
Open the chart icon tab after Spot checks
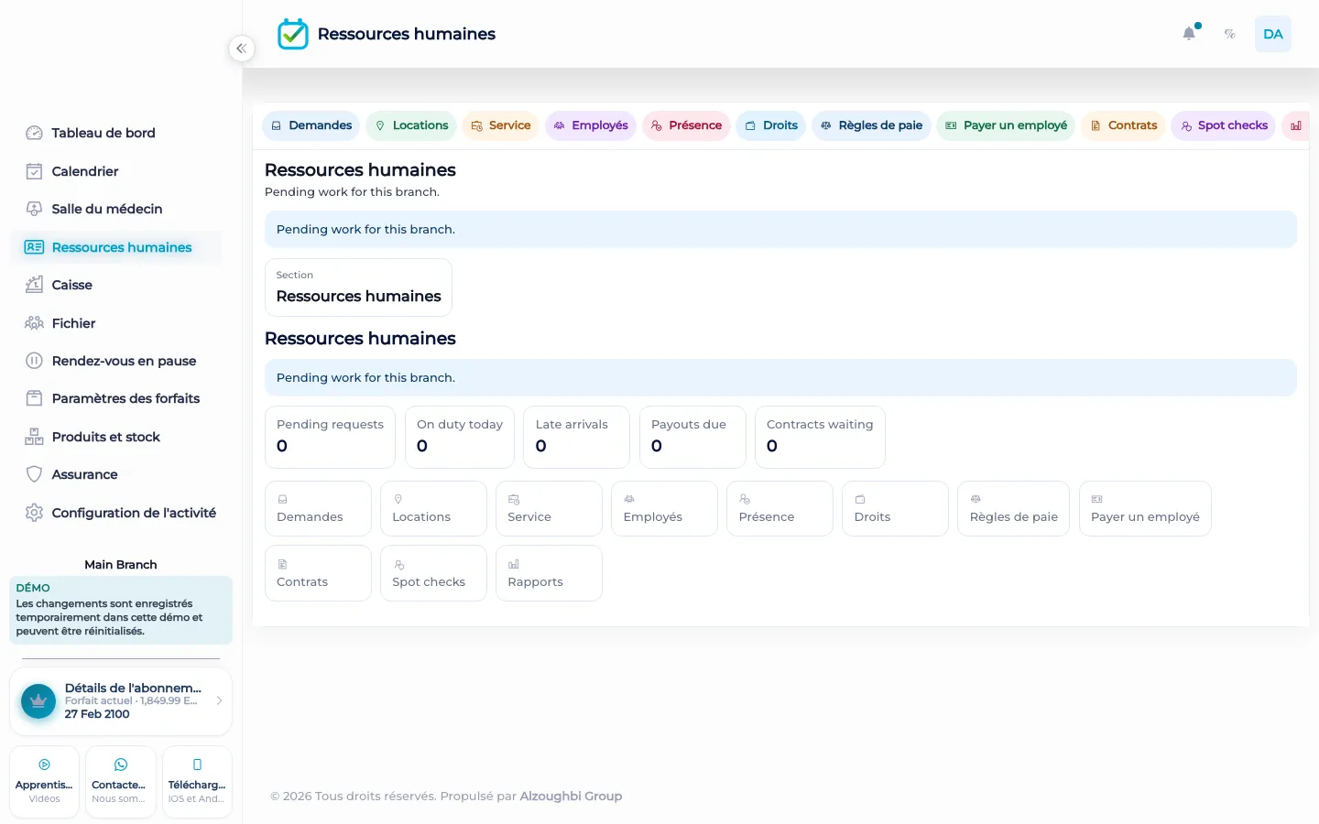[1296, 125]
